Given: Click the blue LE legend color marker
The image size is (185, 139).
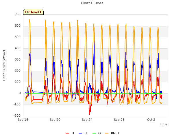Looking at the screenshot, I should pyautogui.click(x=80, y=134).
